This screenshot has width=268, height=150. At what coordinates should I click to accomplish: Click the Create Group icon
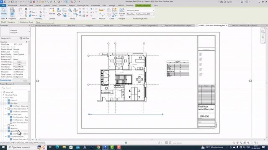[114, 10]
